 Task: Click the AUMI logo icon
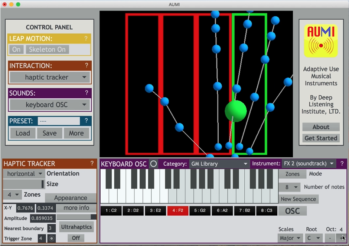321,41
